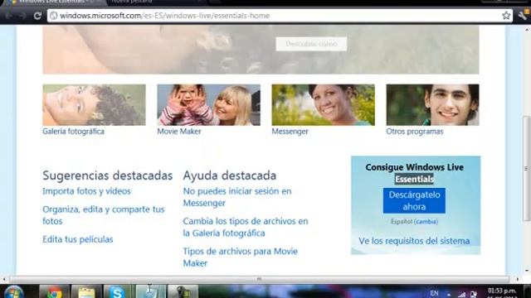Open Google Chrome from the taskbar
This screenshot has height=298, width=531.
click(54, 292)
